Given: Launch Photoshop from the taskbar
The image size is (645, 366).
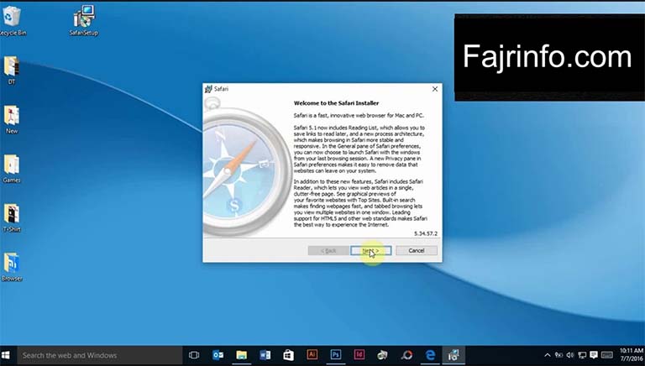Looking at the screenshot, I should click(336, 355).
